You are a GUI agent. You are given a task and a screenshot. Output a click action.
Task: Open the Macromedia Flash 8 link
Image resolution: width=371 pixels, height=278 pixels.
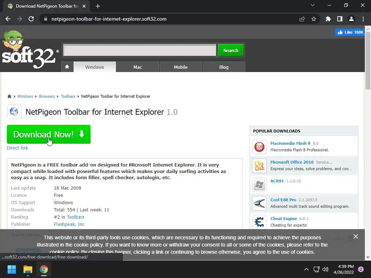coord(290,143)
